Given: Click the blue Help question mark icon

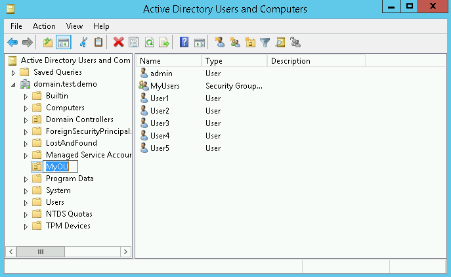Looking at the screenshot, I should coord(184,42).
